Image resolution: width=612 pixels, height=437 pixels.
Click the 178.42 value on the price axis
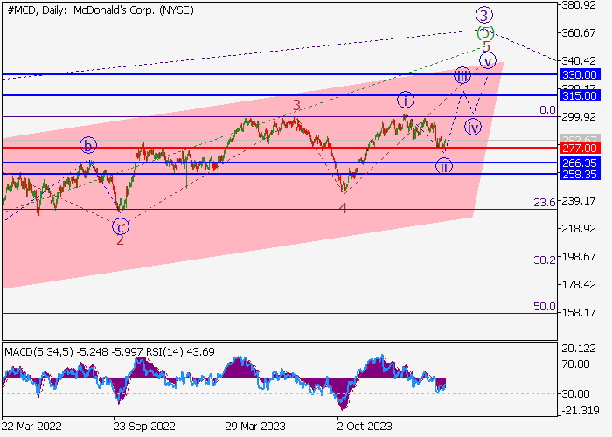pyautogui.click(x=579, y=285)
